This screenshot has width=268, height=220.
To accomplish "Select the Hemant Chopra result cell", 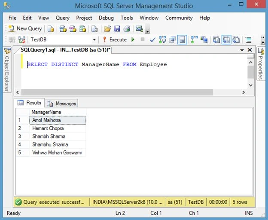I will coord(58,128).
